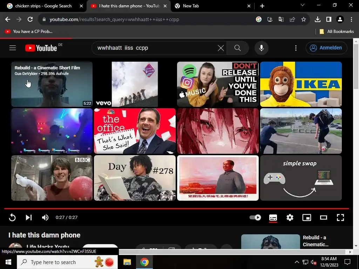Open the vevo music video thumbnail

[x=135, y=84]
